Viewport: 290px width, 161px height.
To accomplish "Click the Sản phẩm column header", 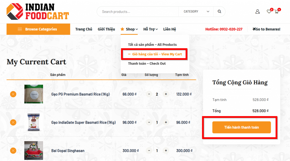I will [58, 75].
